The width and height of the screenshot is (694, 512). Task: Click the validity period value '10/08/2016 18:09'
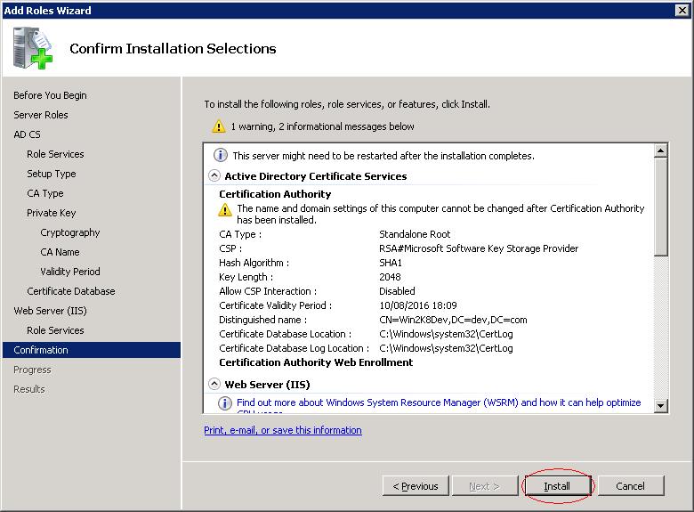[x=418, y=305]
